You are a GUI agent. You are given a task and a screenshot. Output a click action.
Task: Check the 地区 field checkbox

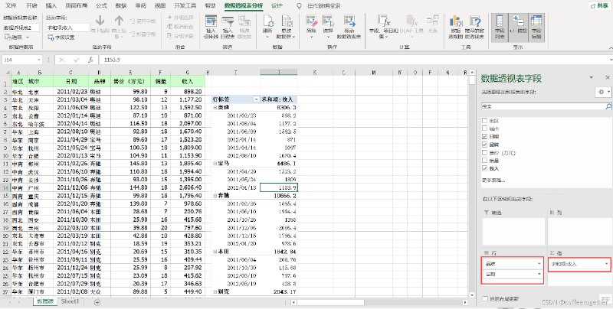485,121
